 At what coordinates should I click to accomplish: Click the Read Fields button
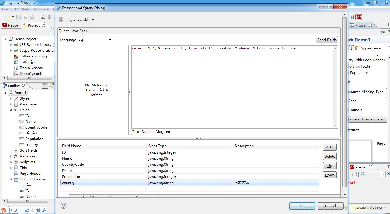point(327,40)
